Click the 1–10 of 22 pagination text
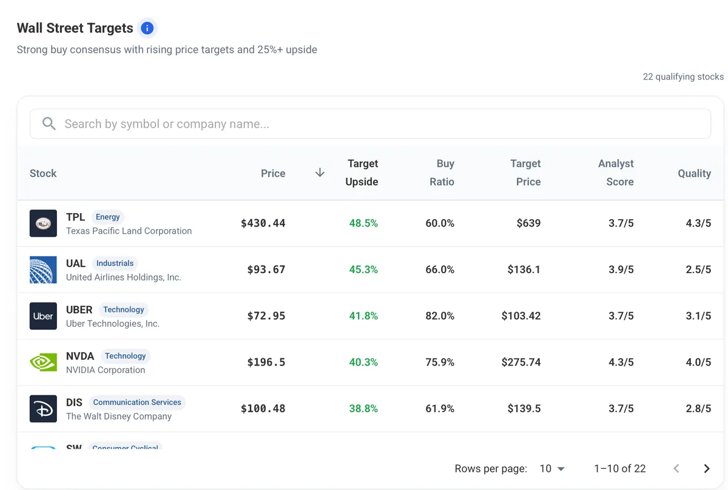This screenshot has height=490, width=728. click(x=620, y=469)
